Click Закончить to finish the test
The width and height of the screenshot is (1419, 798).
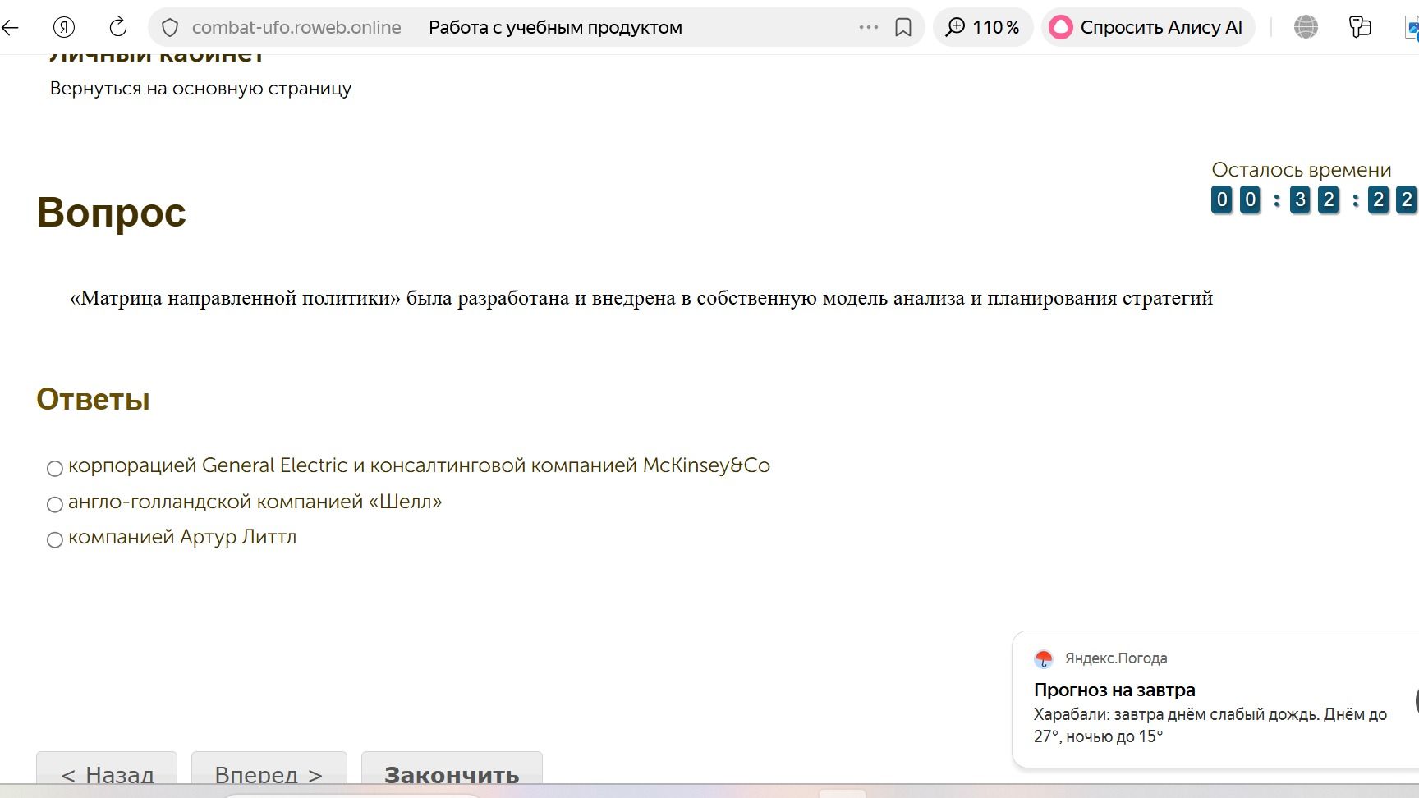(452, 773)
